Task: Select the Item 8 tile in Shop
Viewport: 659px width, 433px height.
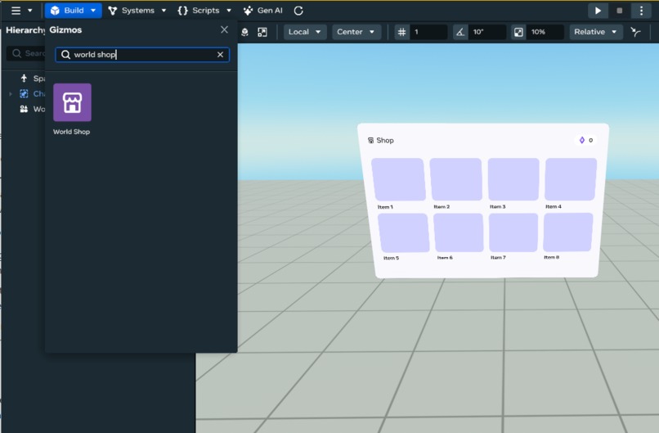Action: 567,232
